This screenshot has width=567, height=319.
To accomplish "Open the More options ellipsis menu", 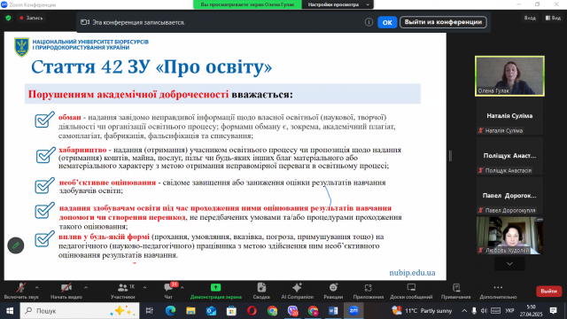I will pos(498,288).
